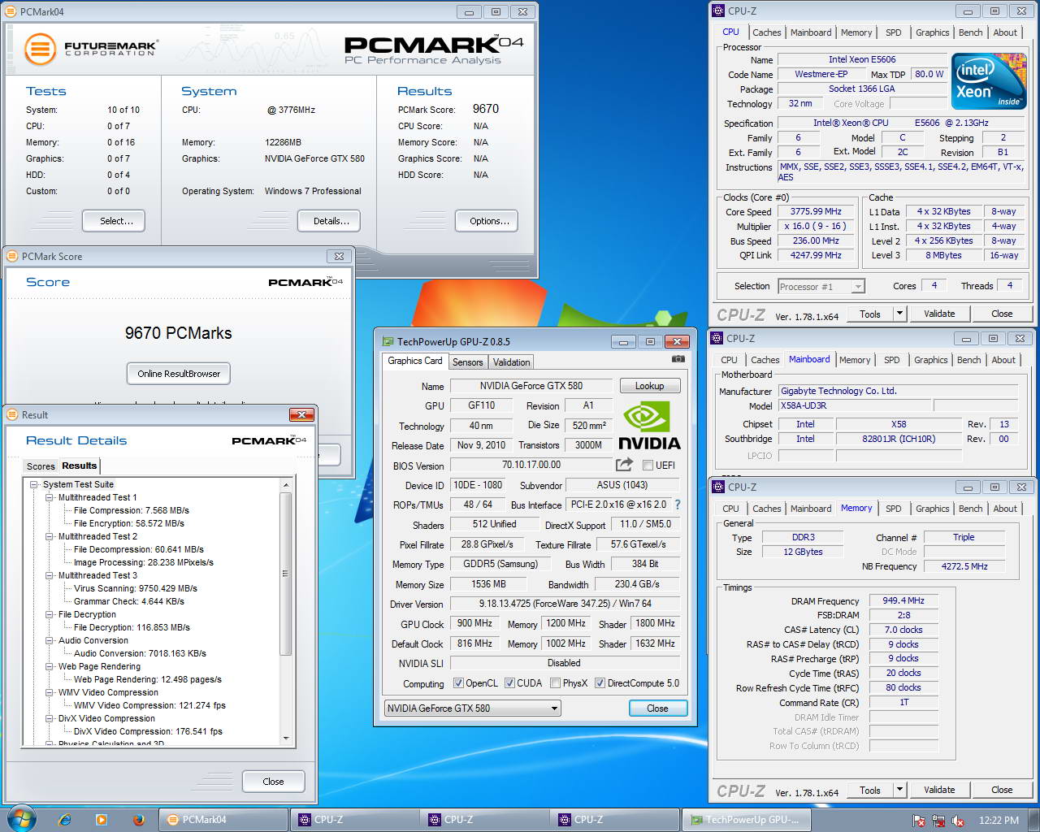This screenshot has height=832, width=1040.
Task: Click the PCMark Score window title icon
Action: click(12, 256)
